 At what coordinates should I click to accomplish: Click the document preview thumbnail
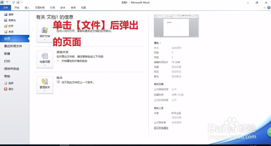coord(176,26)
